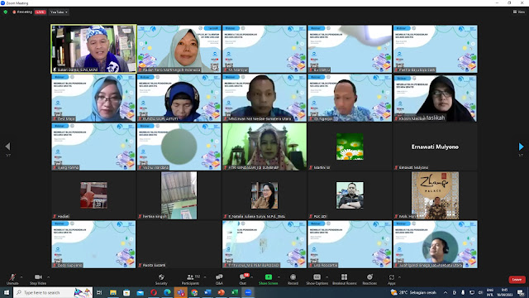Select the Hadiati participant tile

point(93,195)
